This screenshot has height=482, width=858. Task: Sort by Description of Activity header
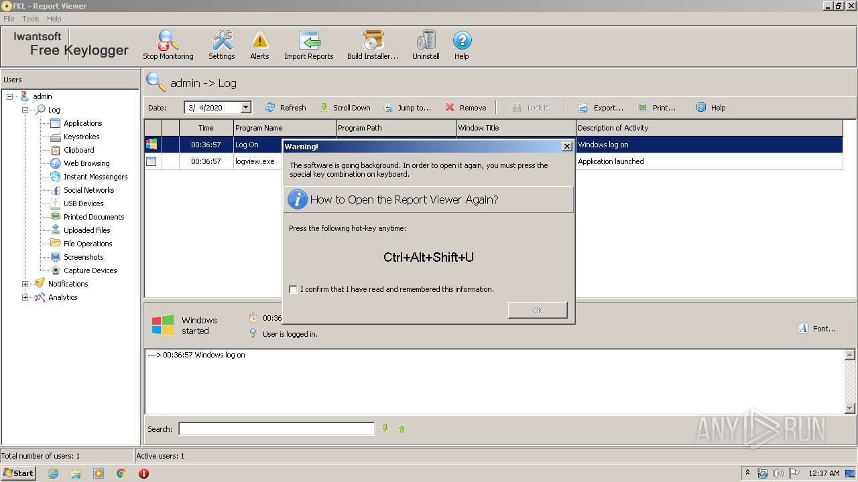(x=709, y=128)
